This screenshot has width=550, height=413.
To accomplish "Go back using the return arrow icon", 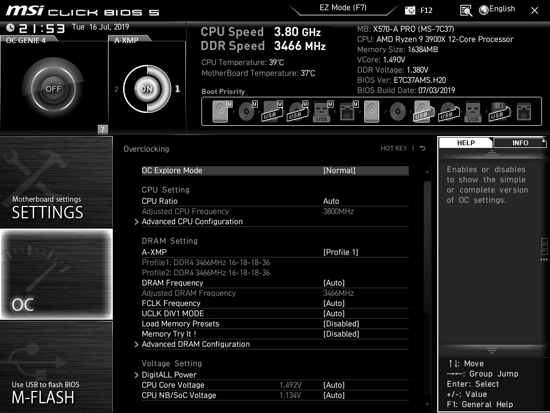I will [423, 148].
